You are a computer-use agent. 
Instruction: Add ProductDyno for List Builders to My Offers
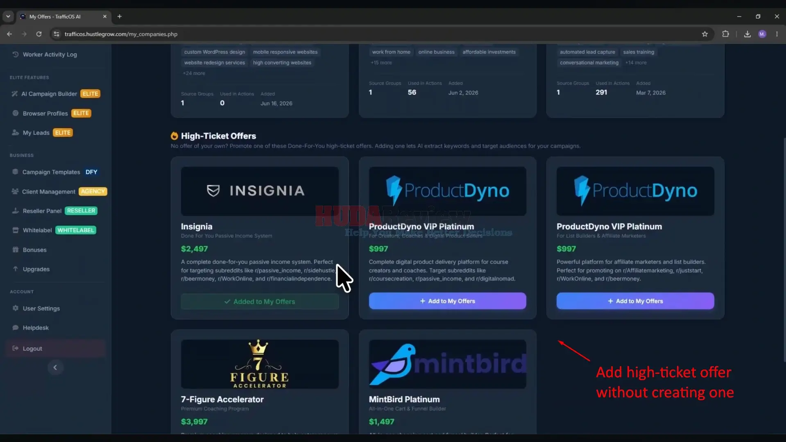[635, 301]
